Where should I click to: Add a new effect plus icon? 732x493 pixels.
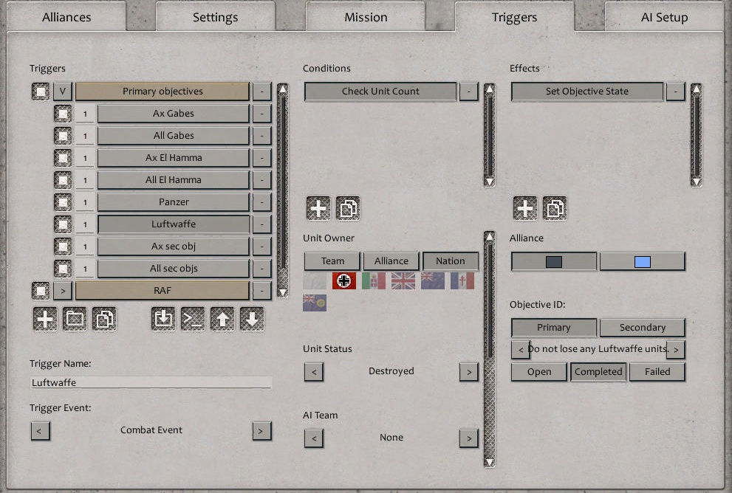pyautogui.click(x=525, y=208)
